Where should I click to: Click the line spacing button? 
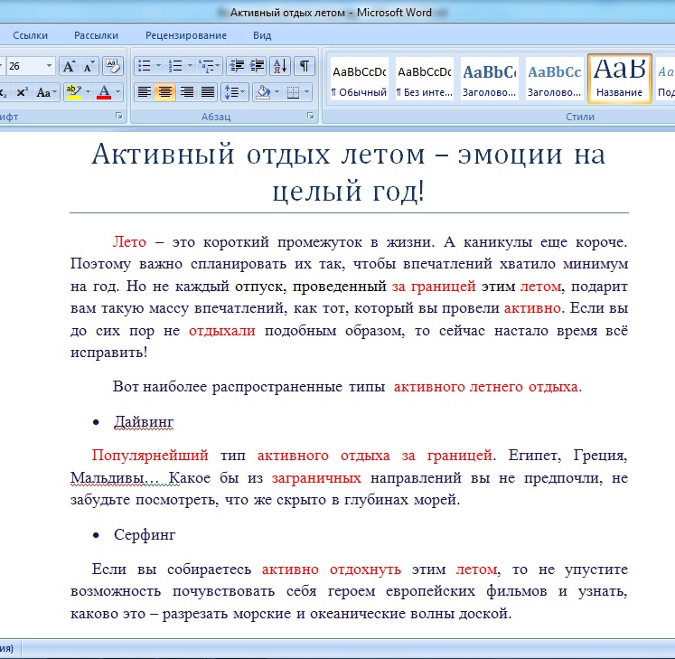point(235,92)
